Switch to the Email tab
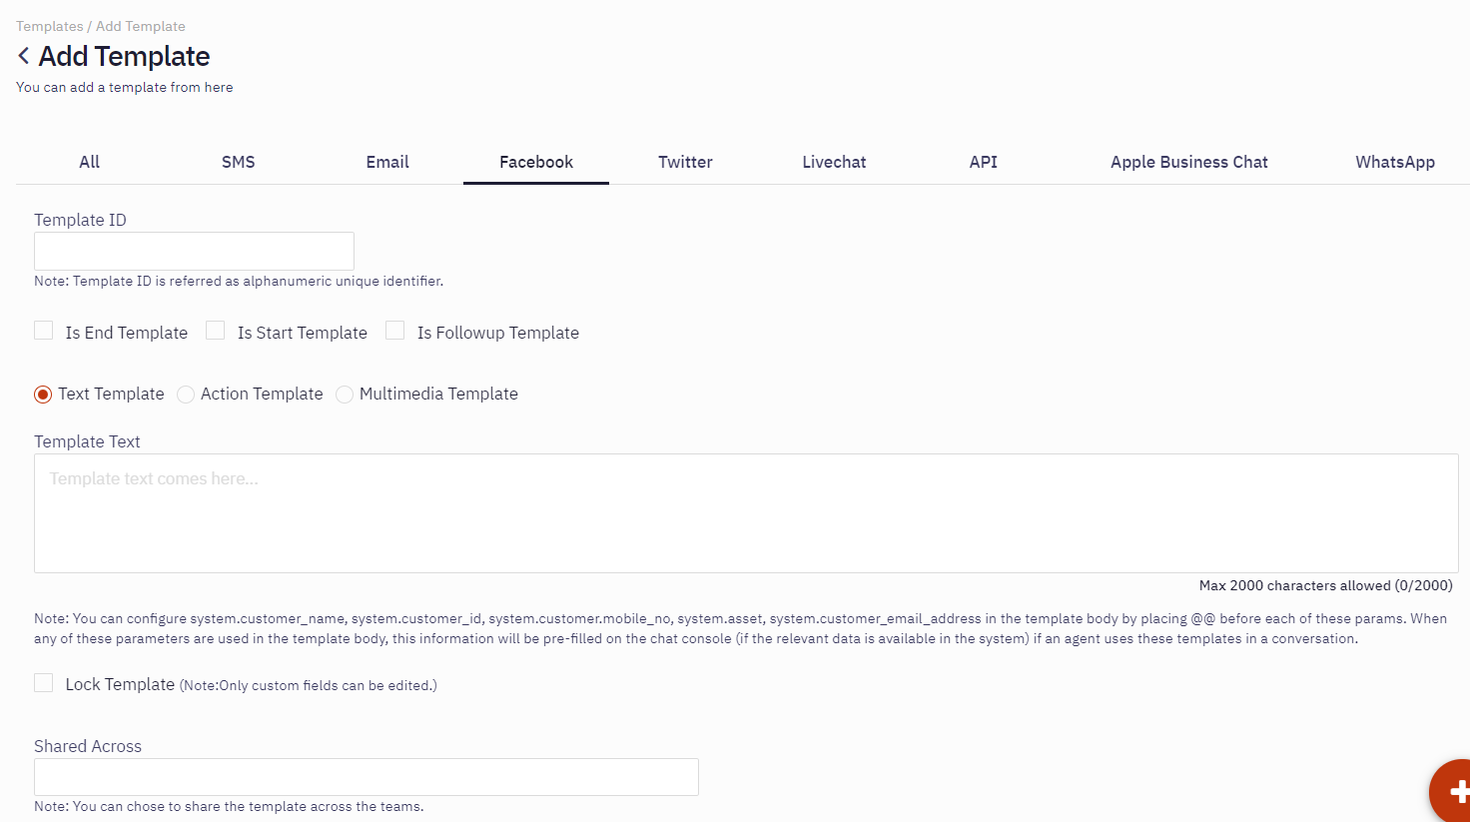 387,162
